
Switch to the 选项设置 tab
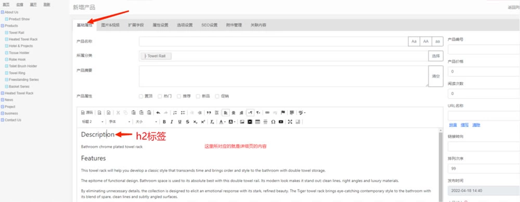(185, 25)
